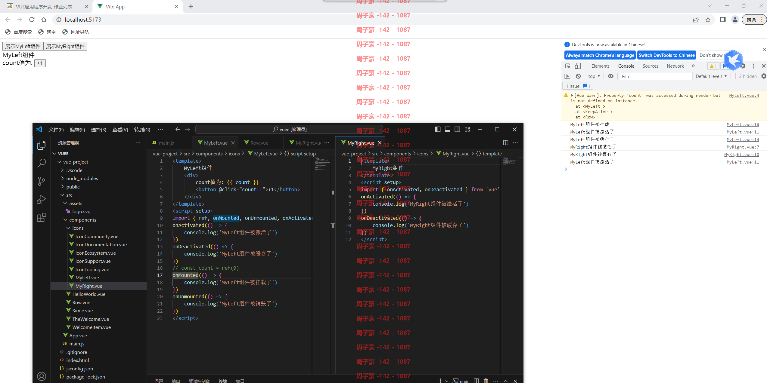Toggle primary side bar layout icon
767x383 pixels.
point(438,129)
